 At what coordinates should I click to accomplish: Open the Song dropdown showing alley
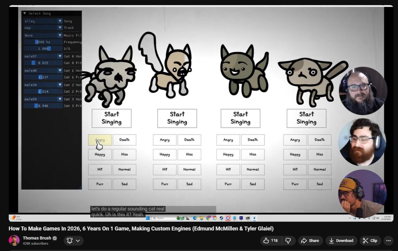point(43,21)
